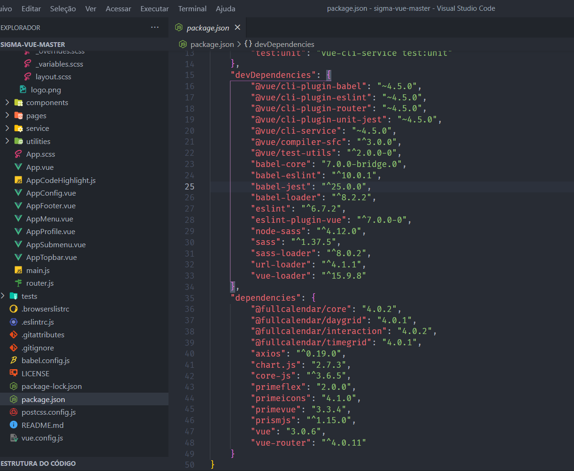Click the Sass icon beside _variables.scss
Screen dimensions: 574x471
(x=28, y=64)
